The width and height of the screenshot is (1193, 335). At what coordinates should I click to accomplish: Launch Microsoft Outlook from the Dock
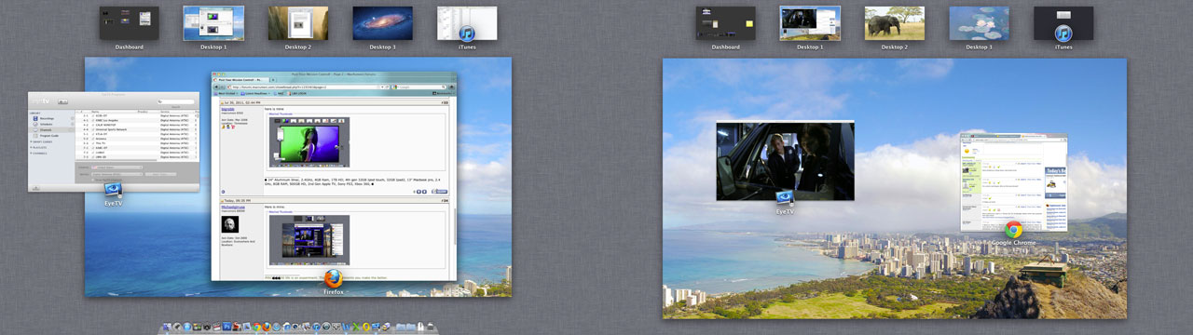pos(366,327)
